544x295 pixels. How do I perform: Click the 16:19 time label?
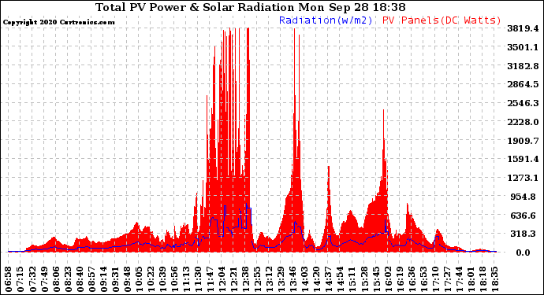point(400,279)
